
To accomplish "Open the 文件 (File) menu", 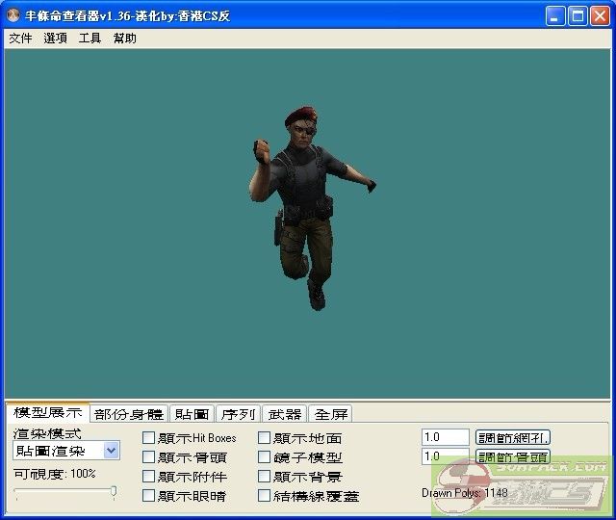I will (20, 39).
